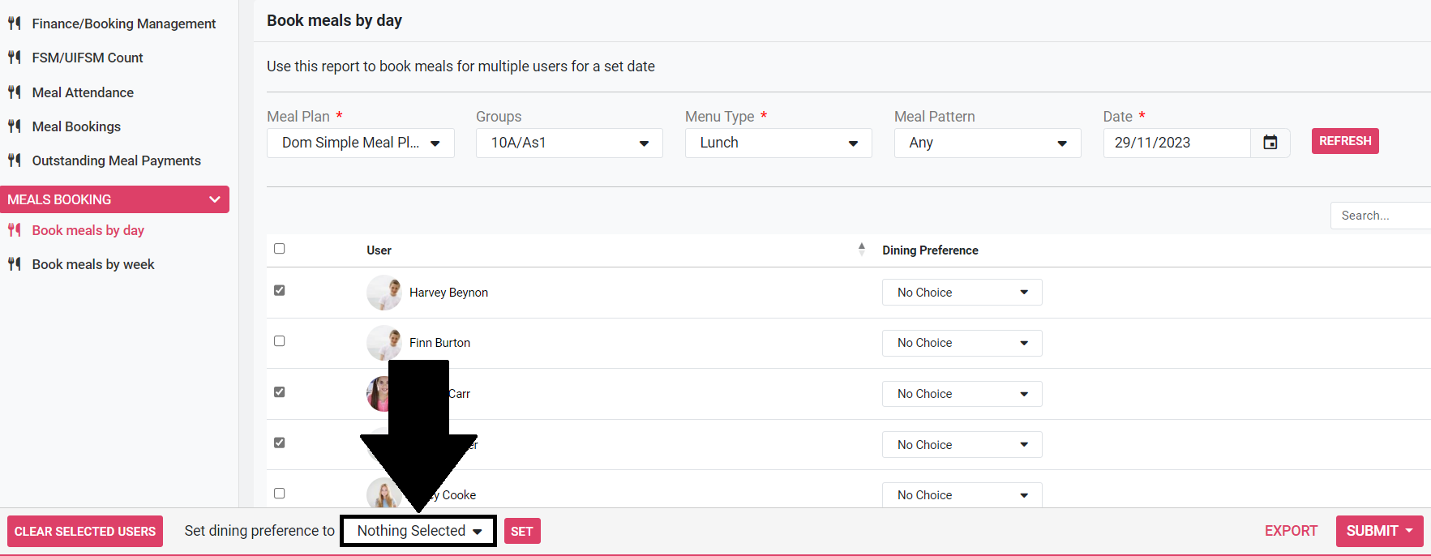Toggle the select-all users checkbox
The height and width of the screenshot is (556, 1431).
[x=280, y=249]
